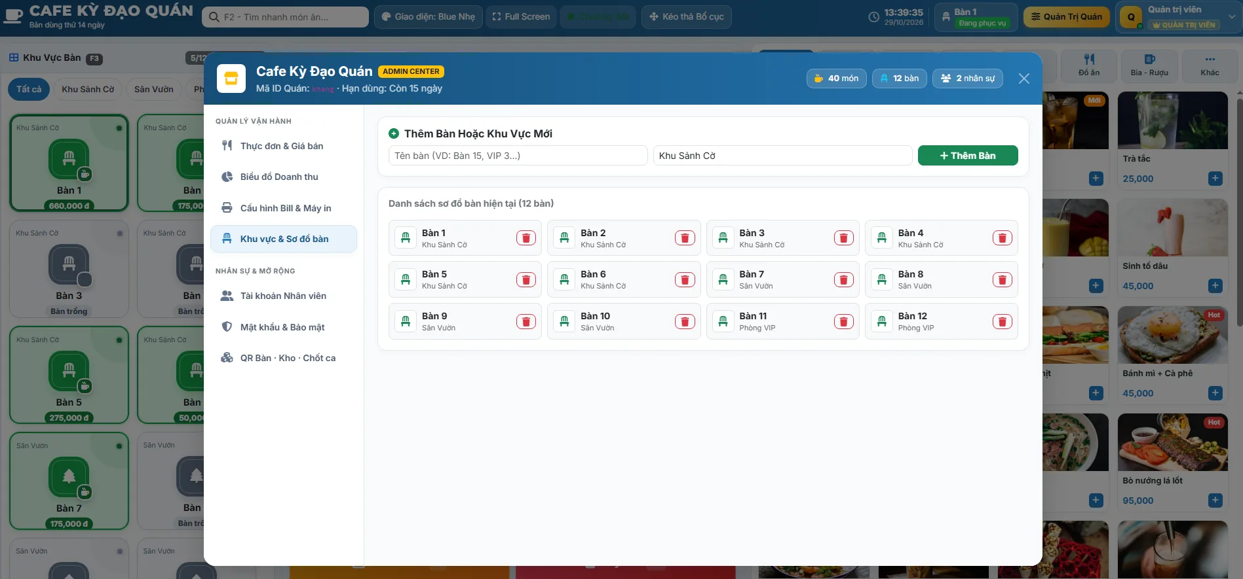This screenshot has width=1243, height=579.
Task: Toggle Kéo thả Bố cục layout mode
Action: (x=687, y=17)
